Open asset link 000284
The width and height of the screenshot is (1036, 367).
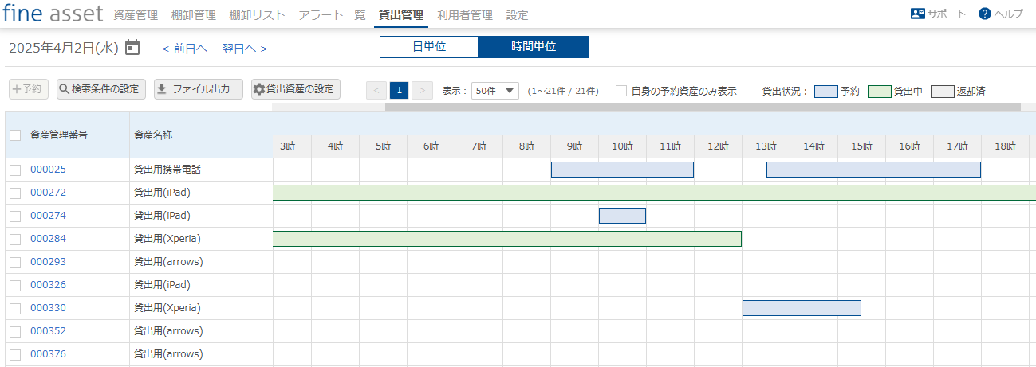click(x=48, y=239)
